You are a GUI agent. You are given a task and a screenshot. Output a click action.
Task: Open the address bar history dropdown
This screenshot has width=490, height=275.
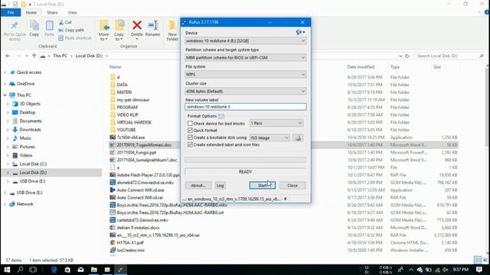[x=400, y=56]
